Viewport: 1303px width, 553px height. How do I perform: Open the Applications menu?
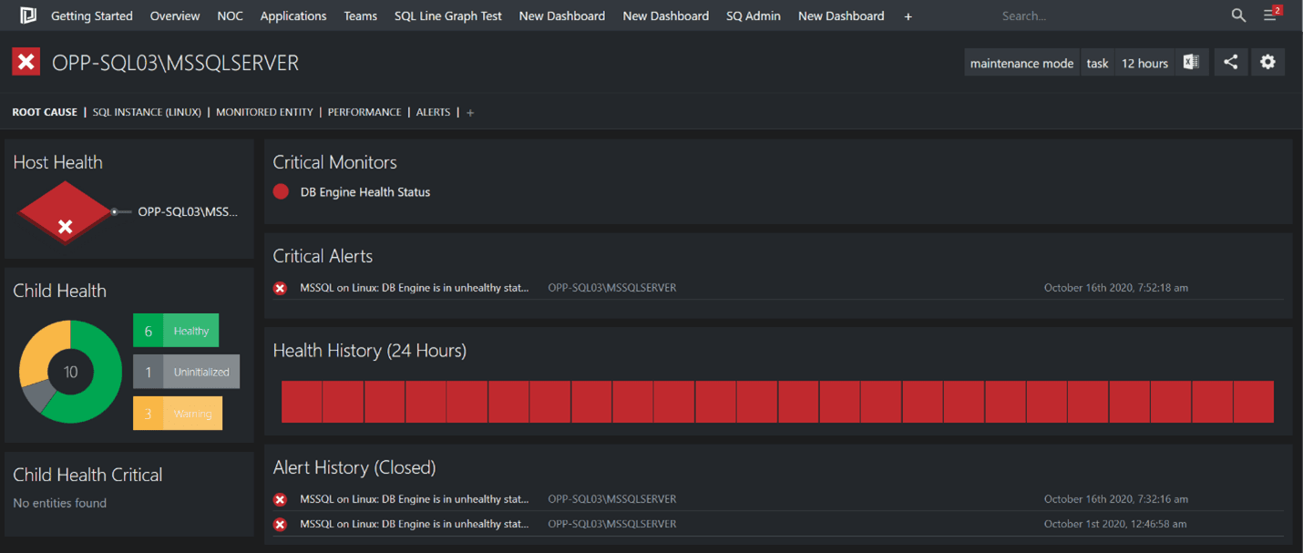293,15
